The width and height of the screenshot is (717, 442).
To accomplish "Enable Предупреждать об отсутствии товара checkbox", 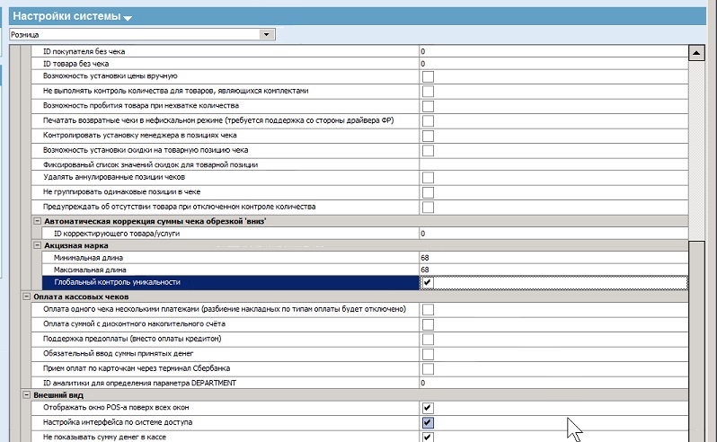I will click(x=428, y=207).
